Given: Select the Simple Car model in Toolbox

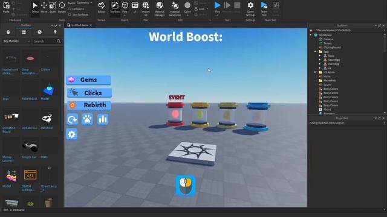Looking at the screenshot, I should [x=30, y=147].
